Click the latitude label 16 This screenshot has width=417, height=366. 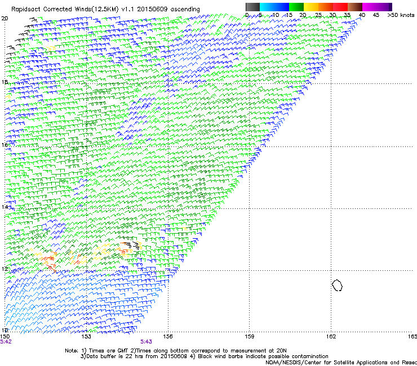(5, 145)
